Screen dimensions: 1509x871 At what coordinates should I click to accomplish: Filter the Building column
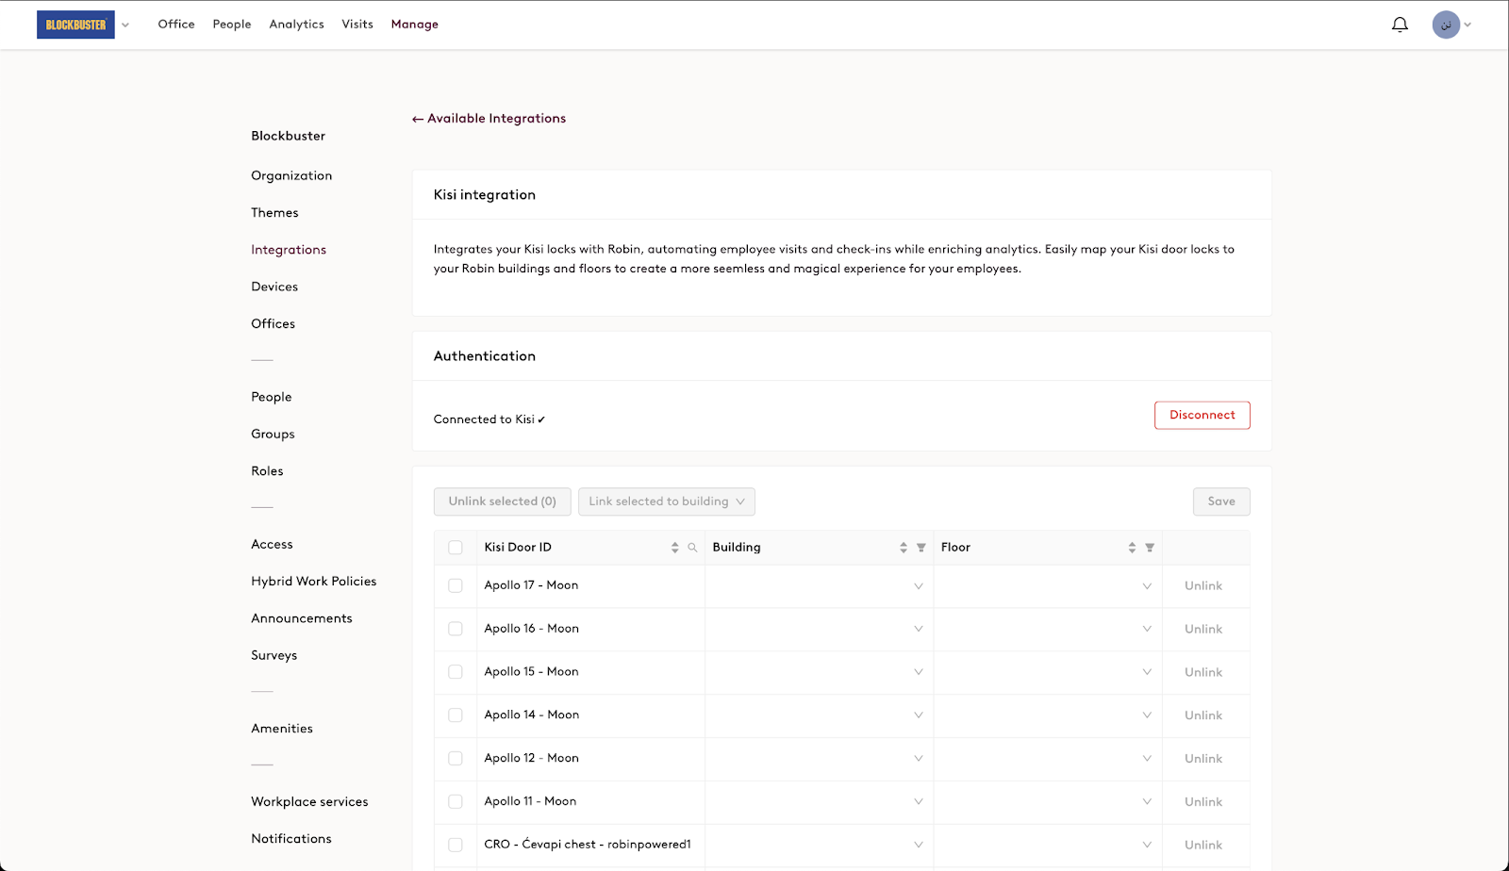coord(921,548)
